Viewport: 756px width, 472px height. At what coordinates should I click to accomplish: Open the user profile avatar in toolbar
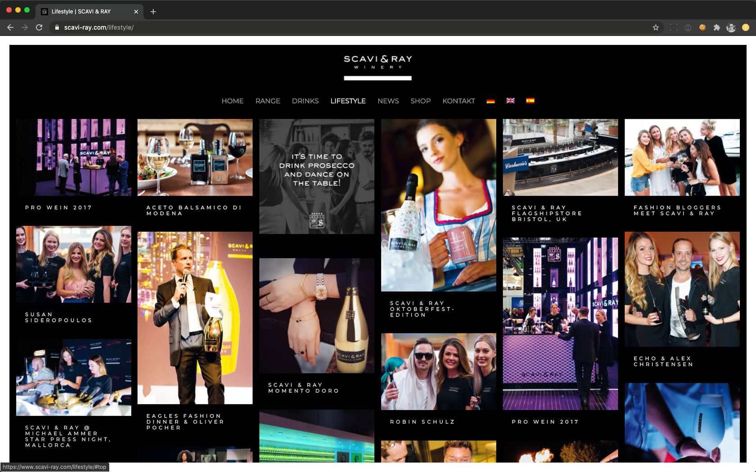coord(731,27)
